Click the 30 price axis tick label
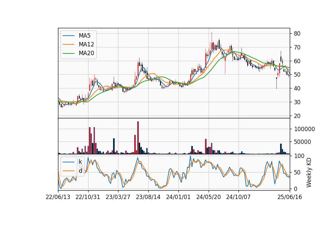The image size is (322, 232). coord(297,102)
